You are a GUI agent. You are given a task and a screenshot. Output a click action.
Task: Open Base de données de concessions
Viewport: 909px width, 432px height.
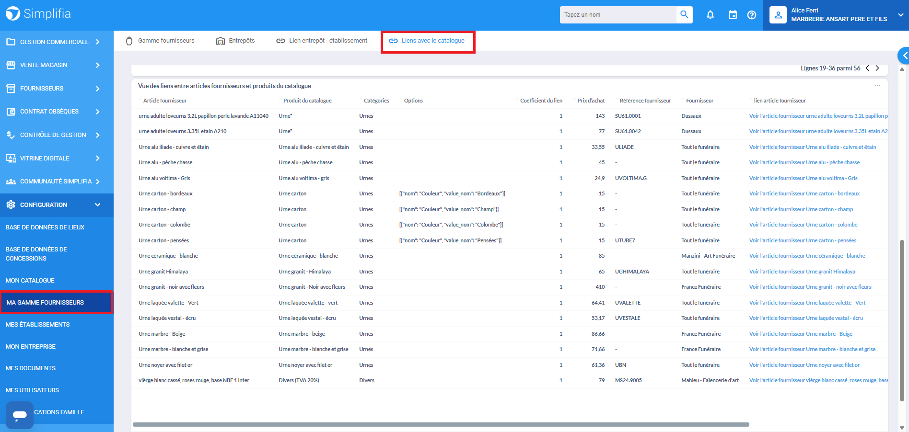click(36, 254)
